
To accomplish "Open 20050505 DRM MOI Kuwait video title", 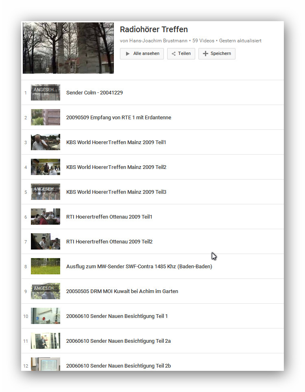I will [122, 291].
